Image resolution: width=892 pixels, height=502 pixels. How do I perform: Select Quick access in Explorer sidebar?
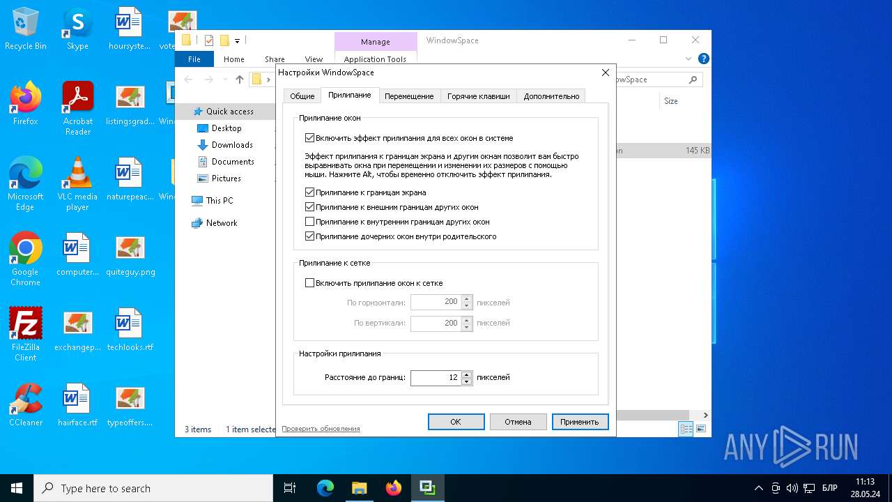[225, 112]
